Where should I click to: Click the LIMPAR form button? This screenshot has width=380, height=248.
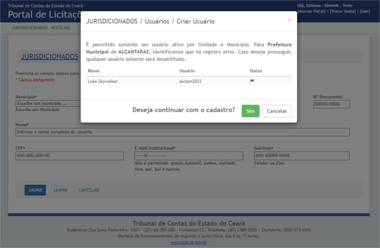(60, 190)
